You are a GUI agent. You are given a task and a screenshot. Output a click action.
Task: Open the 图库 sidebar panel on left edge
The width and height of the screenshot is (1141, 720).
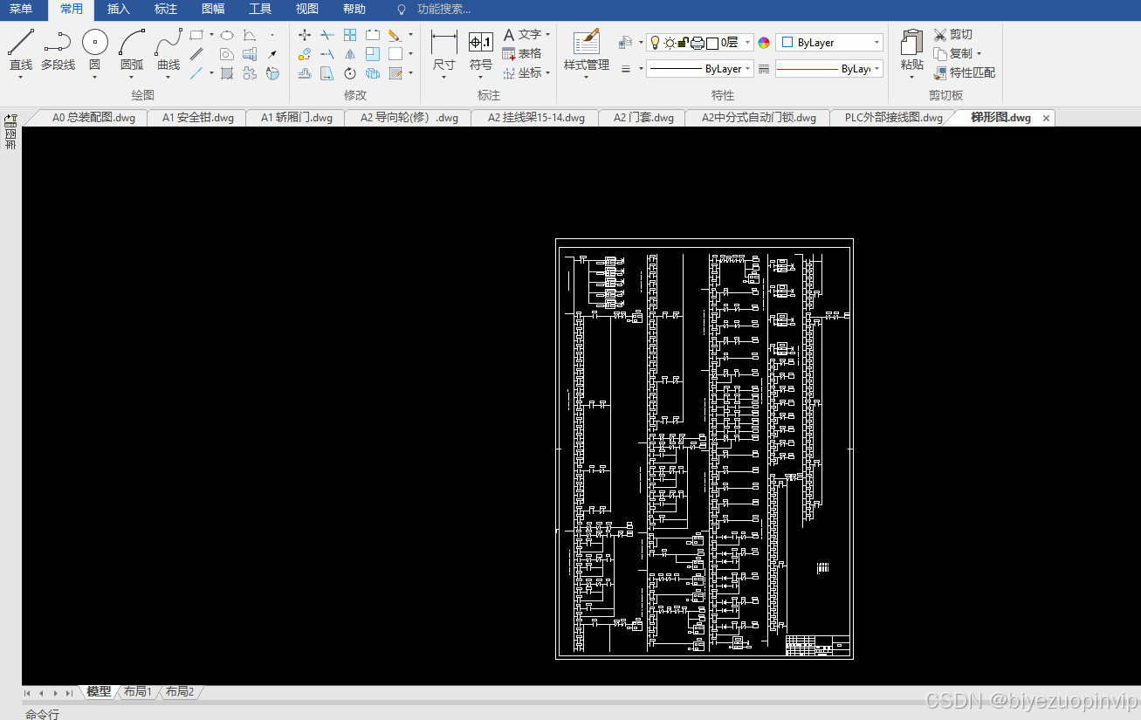click(x=10, y=133)
